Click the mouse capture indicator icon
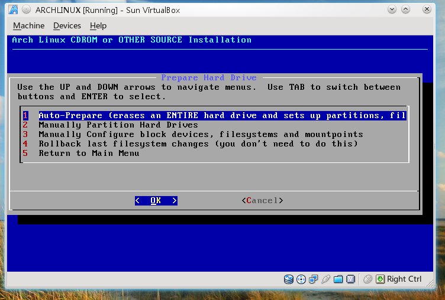The width and height of the screenshot is (445, 300). click(x=367, y=279)
